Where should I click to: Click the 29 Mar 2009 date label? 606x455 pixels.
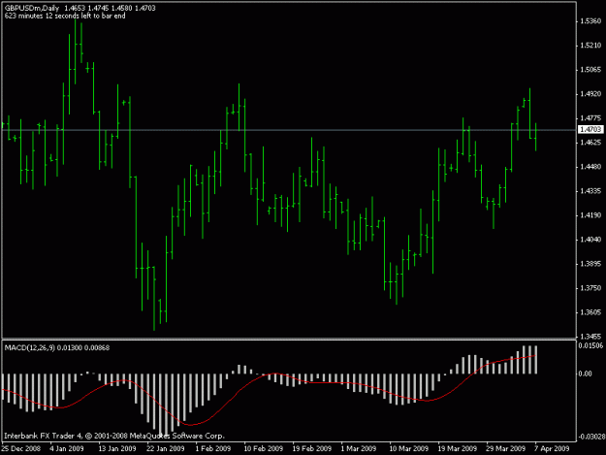click(506, 448)
